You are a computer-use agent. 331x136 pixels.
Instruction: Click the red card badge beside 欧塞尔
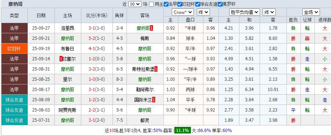(61, 59)
